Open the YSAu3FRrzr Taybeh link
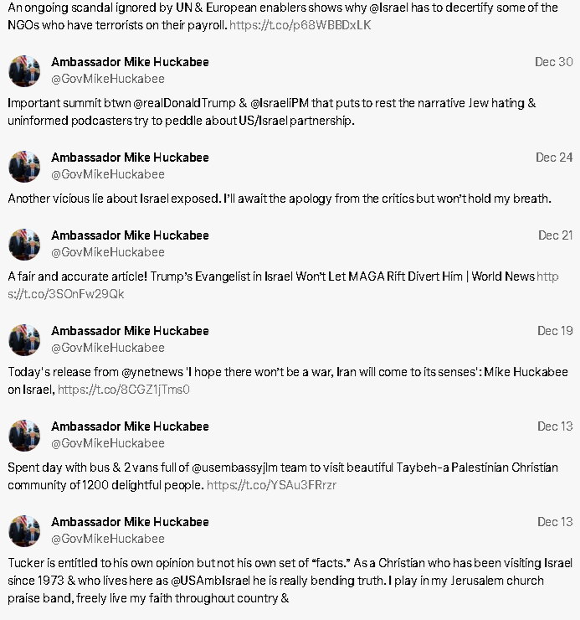The image size is (580, 620). click(271, 485)
